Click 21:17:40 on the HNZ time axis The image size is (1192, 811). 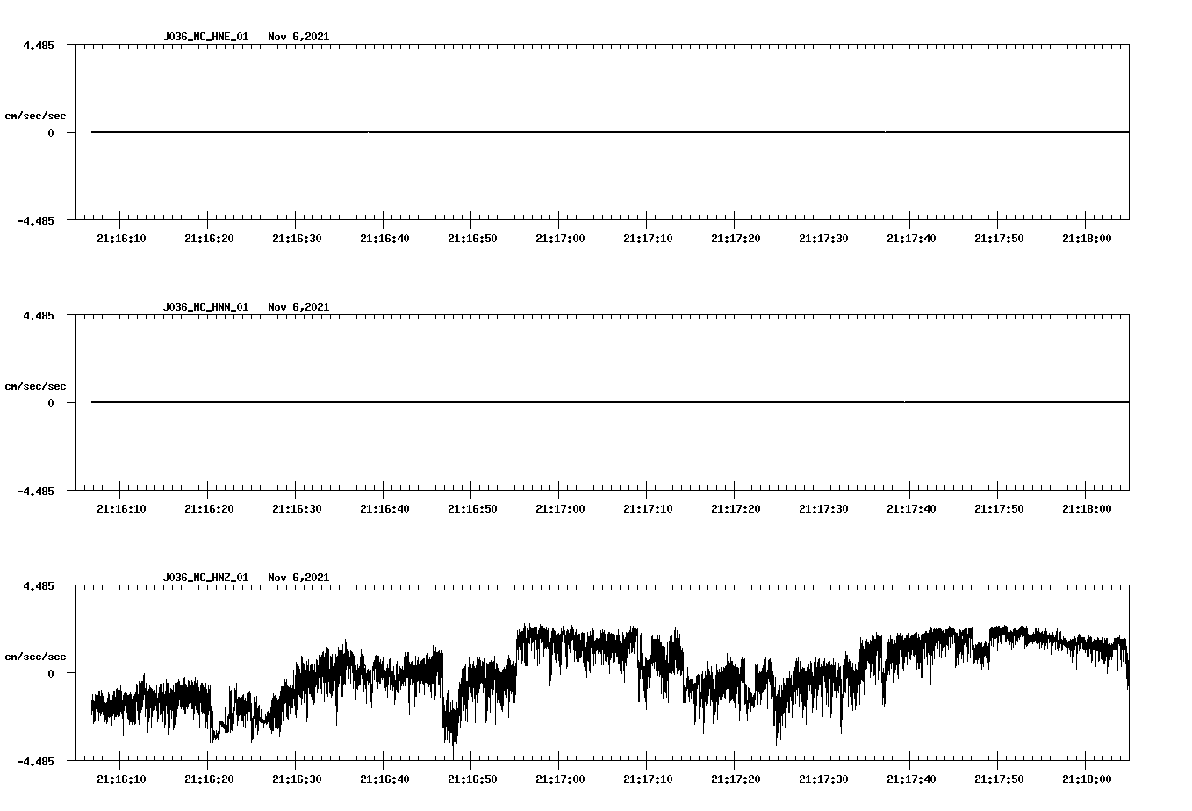point(911,779)
